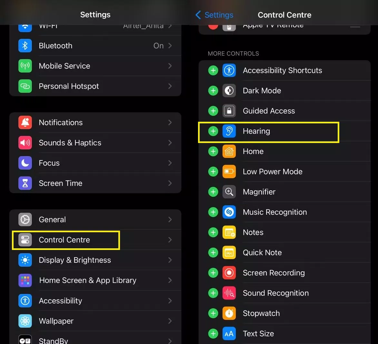This screenshot has height=344, width=378.
Task: Select the Sound Recognition waveform icon
Action: coord(229,293)
